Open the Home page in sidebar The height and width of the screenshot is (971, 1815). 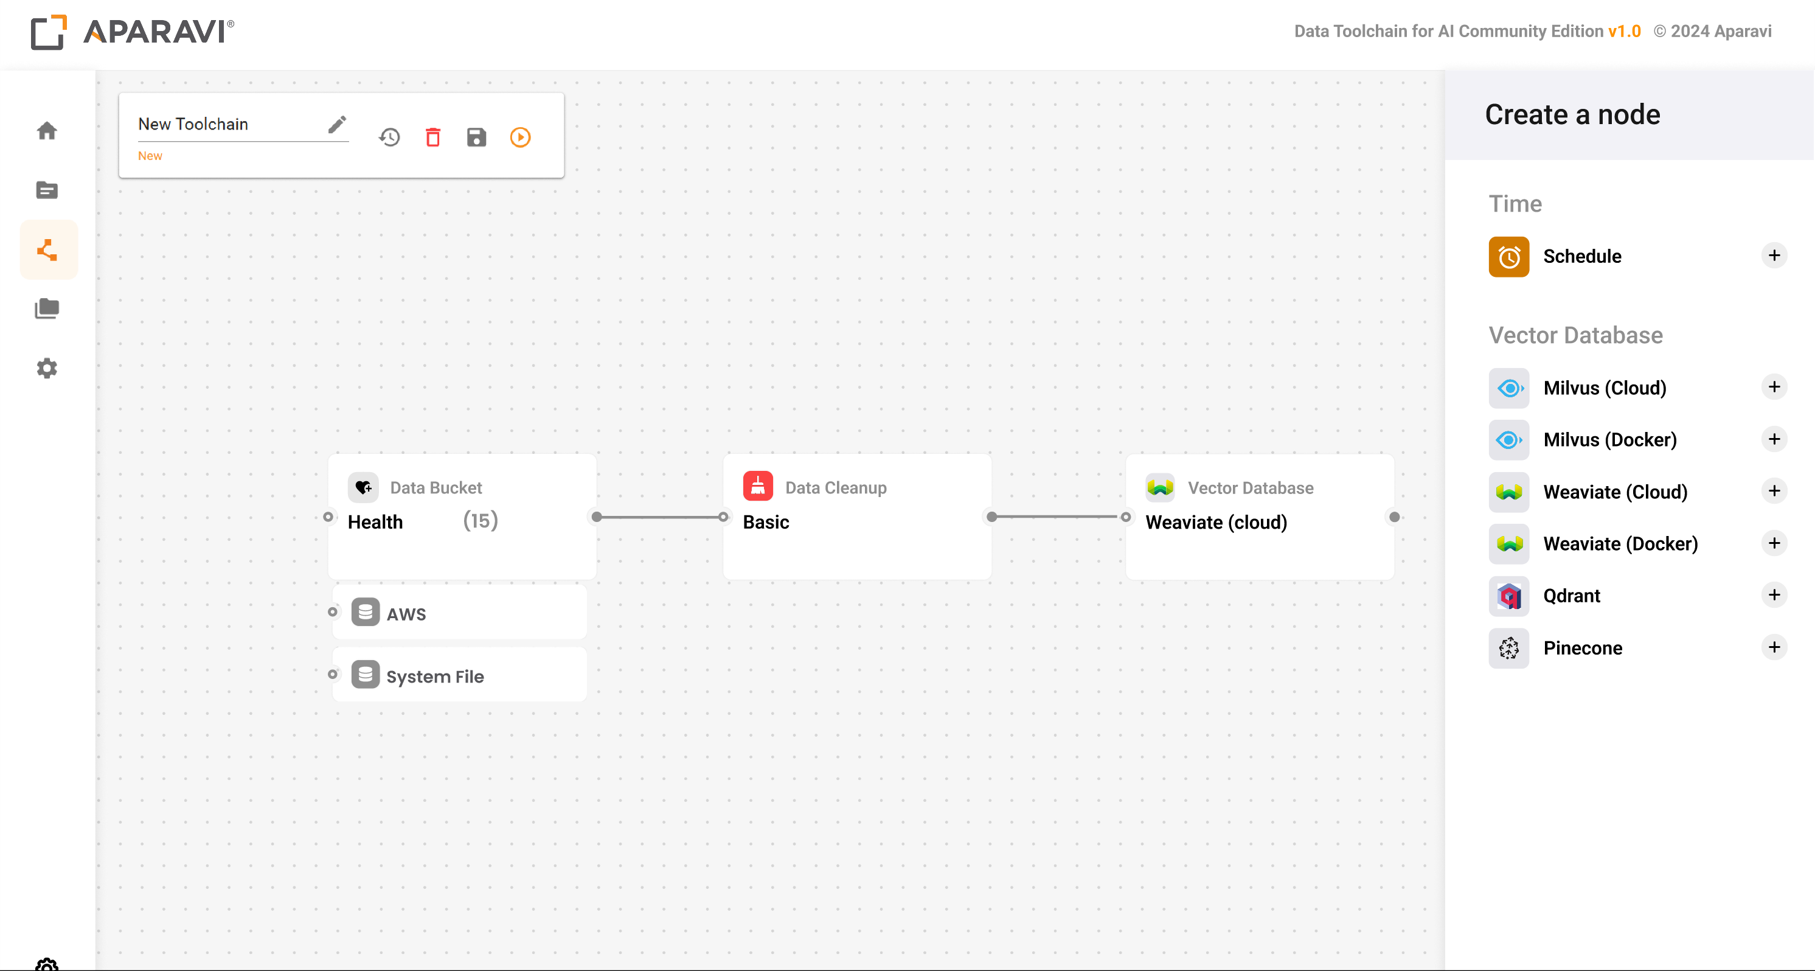[x=47, y=131]
